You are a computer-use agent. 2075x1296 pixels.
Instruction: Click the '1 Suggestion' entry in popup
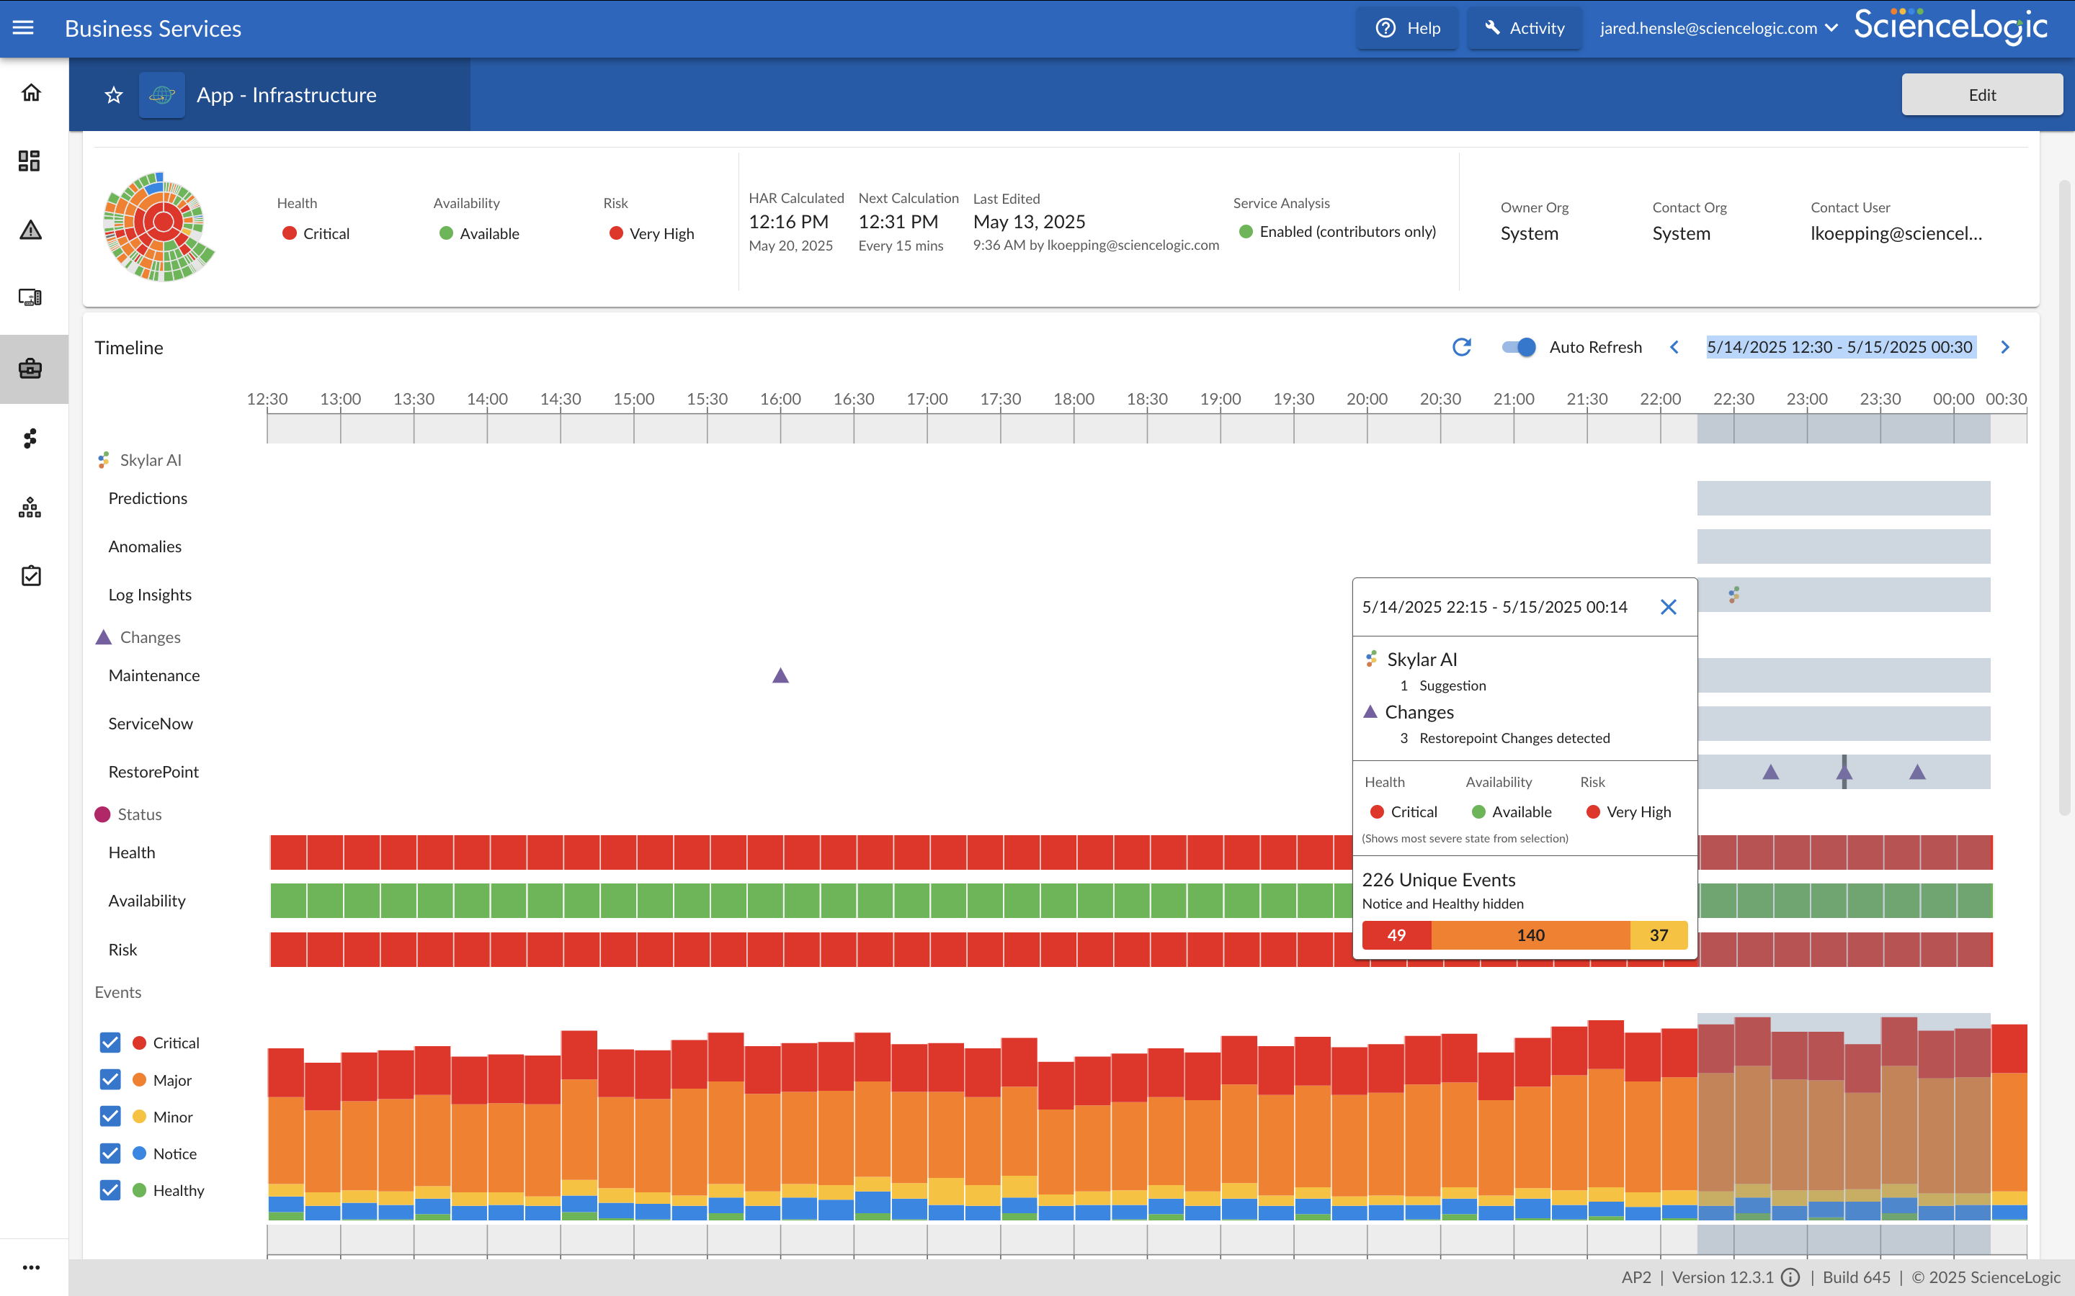pyautogui.click(x=1443, y=685)
